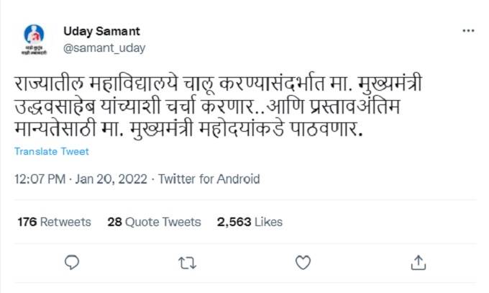Click Uday Samant's profile avatar
Viewport: 489px width, 293px height.
click(x=34, y=39)
